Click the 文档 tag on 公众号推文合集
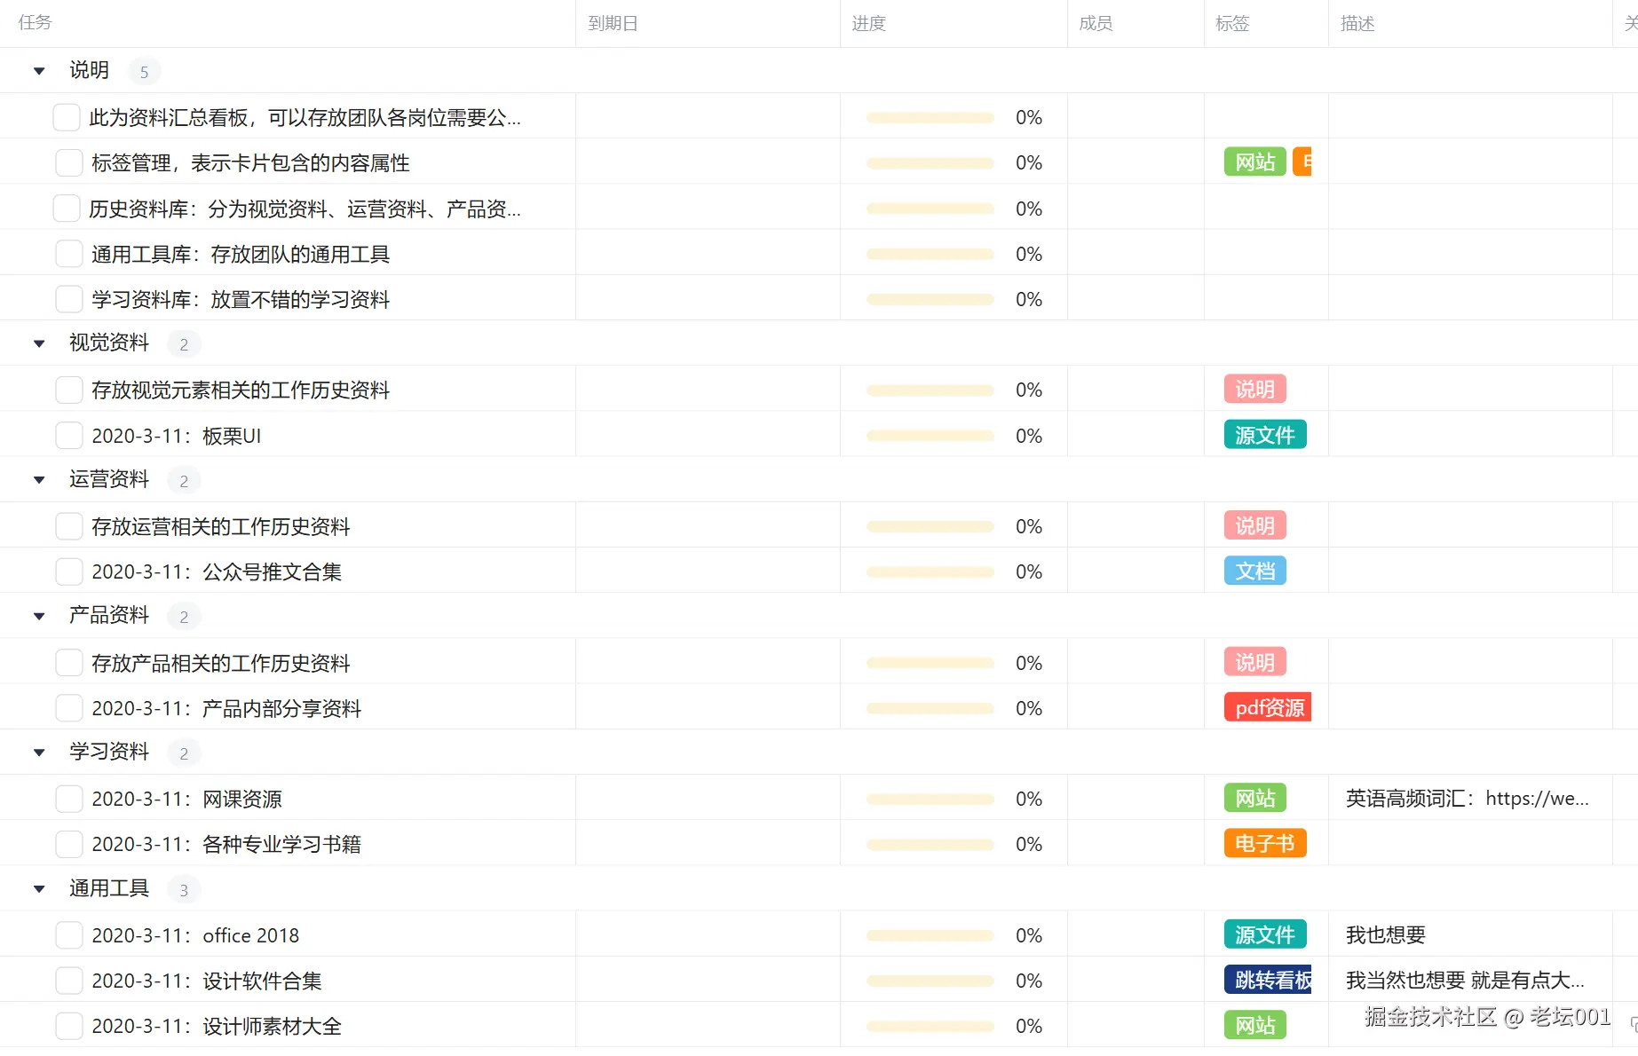This screenshot has height=1056, width=1638. click(x=1254, y=571)
